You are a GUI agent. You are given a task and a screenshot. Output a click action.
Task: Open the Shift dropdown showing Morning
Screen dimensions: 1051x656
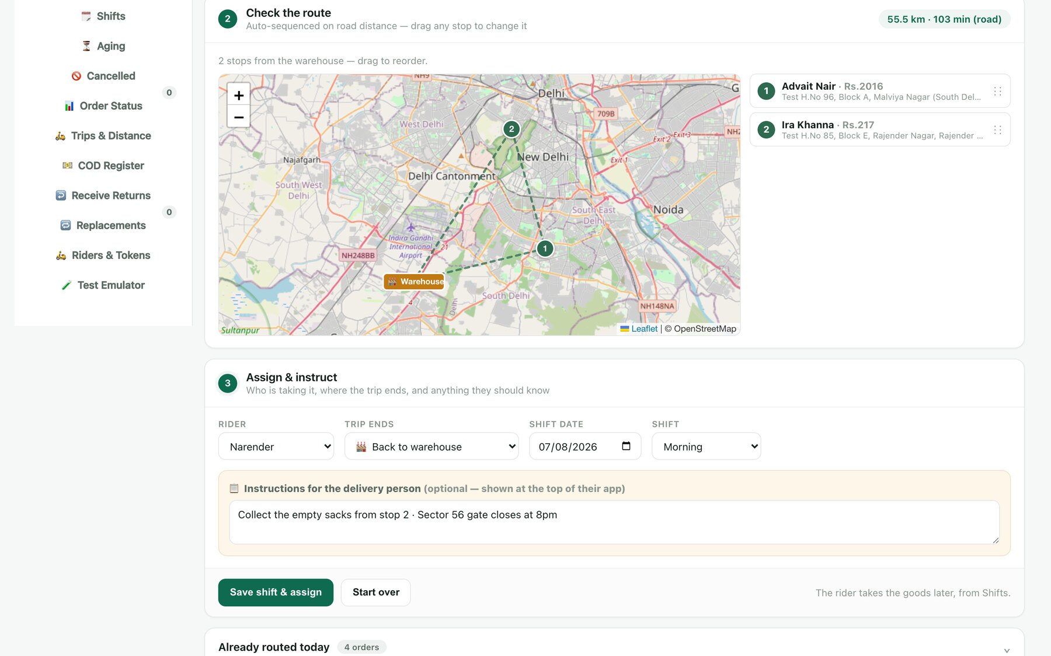706,446
